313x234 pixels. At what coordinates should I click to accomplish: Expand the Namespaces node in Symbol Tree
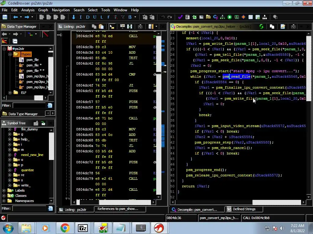click(4, 201)
